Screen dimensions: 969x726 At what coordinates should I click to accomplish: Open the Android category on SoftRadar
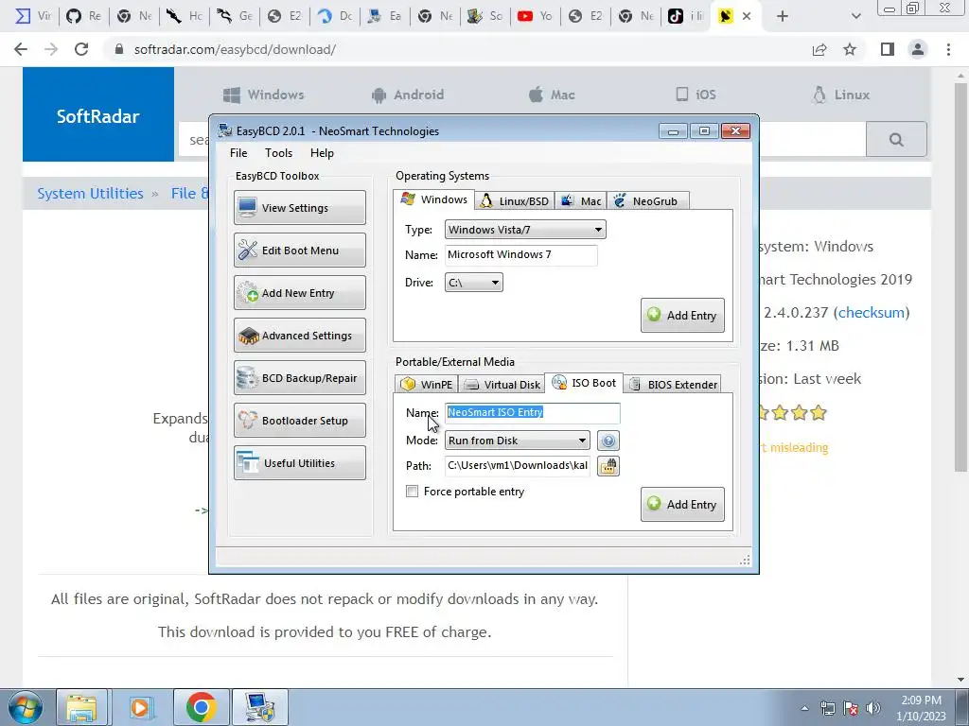[408, 95]
